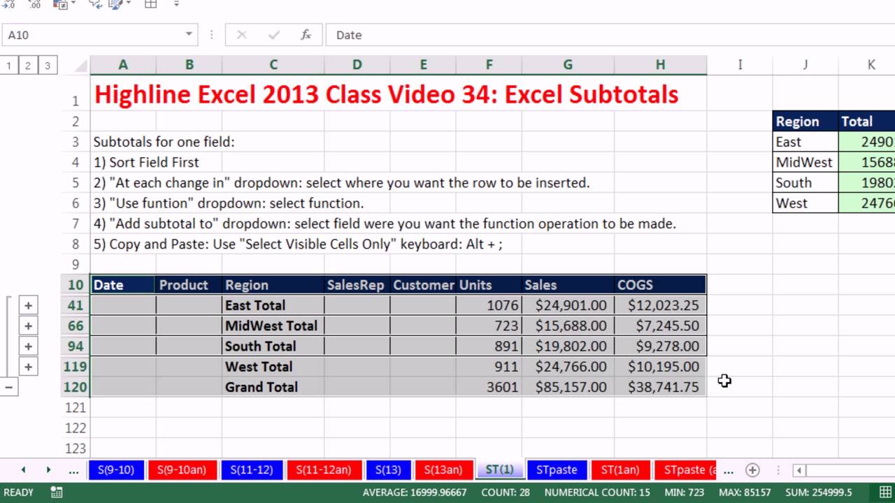
Task: Click the previous sheet navigation arrow
Action: click(23, 470)
